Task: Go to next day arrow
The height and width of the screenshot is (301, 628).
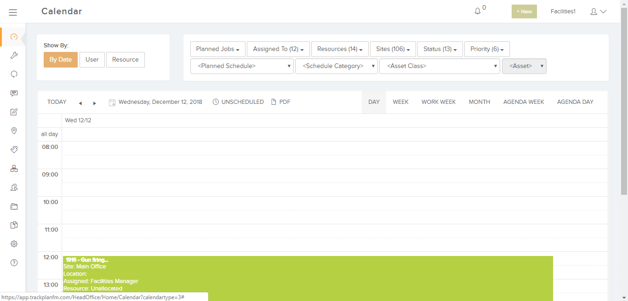Action: point(95,103)
